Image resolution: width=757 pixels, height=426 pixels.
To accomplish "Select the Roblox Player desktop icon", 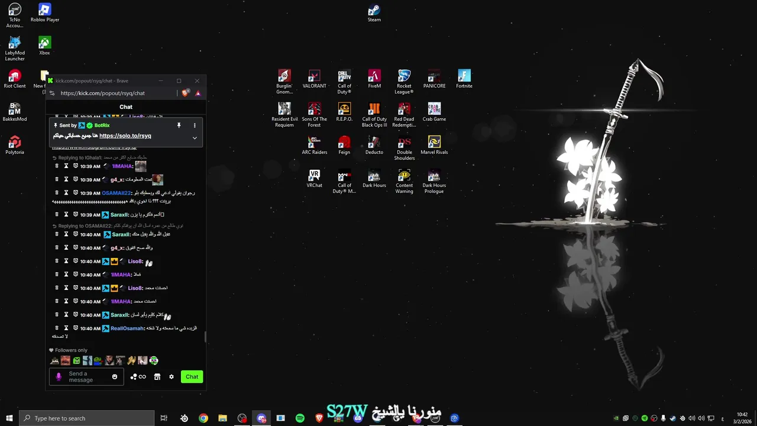I will coord(45,13).
